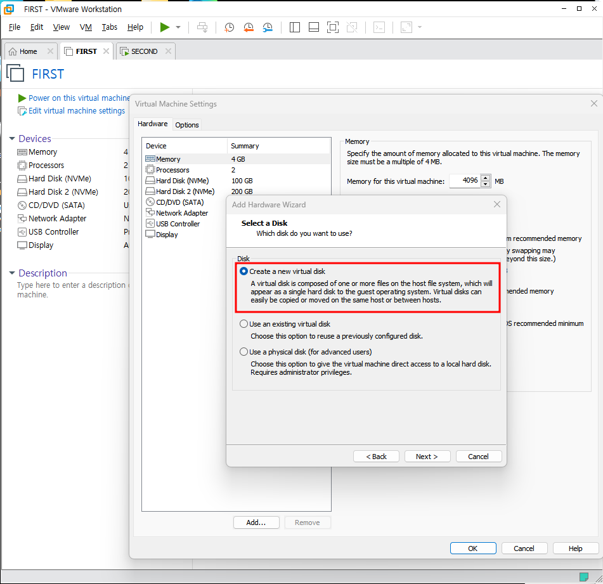This screenshot has width=603, height=584.
Task: Toggle the library sidebar panel icon
Action: [x=295, y=27]
